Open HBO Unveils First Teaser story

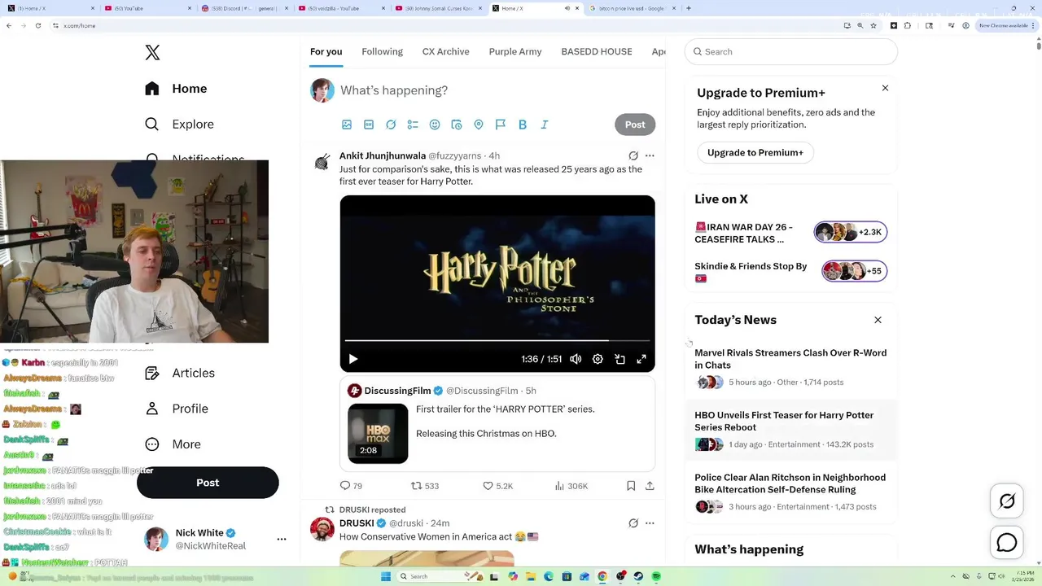pyautogui.click(x=790, y=430)
